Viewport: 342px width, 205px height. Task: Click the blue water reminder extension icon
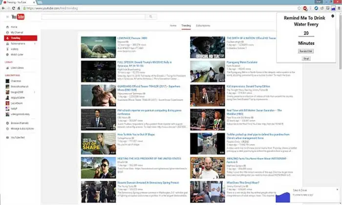pos(333,8)
